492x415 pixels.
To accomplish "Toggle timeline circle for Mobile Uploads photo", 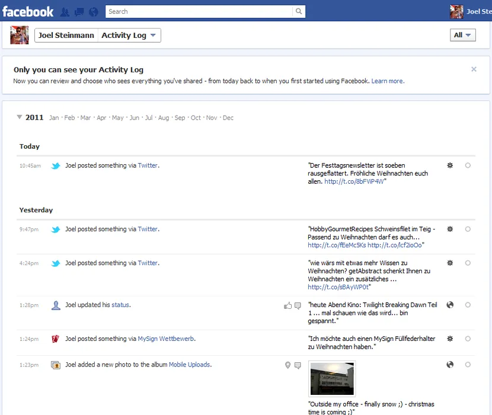I will pyautogui.click(x=468, y=365).
